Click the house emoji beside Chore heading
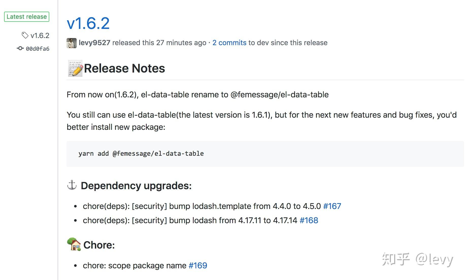 click(x=74, y=244)
